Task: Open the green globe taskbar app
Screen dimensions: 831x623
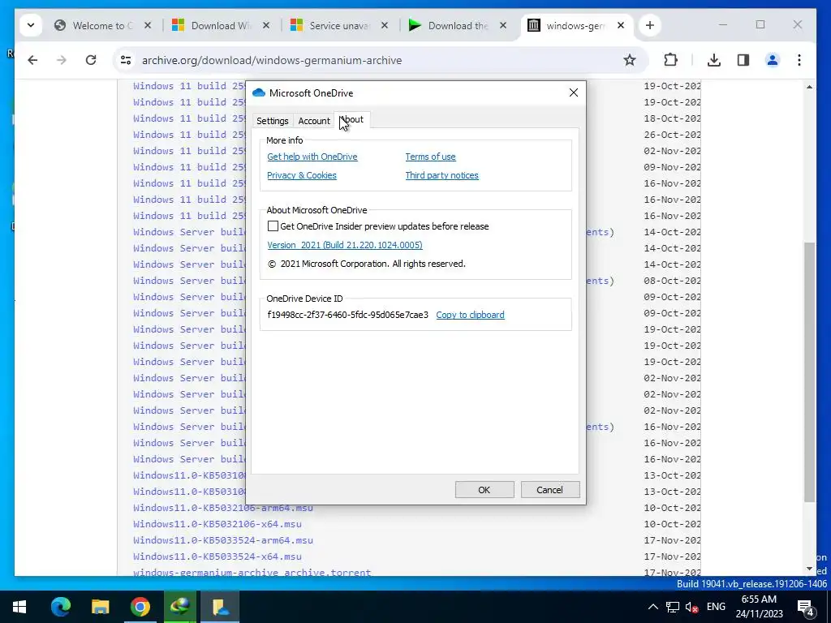Action: pos(179,607)
